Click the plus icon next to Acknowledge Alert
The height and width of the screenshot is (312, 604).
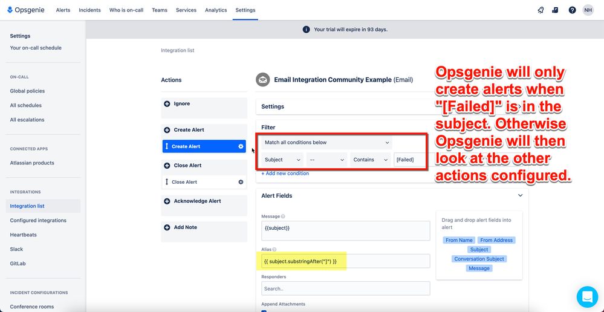[167, 201]
